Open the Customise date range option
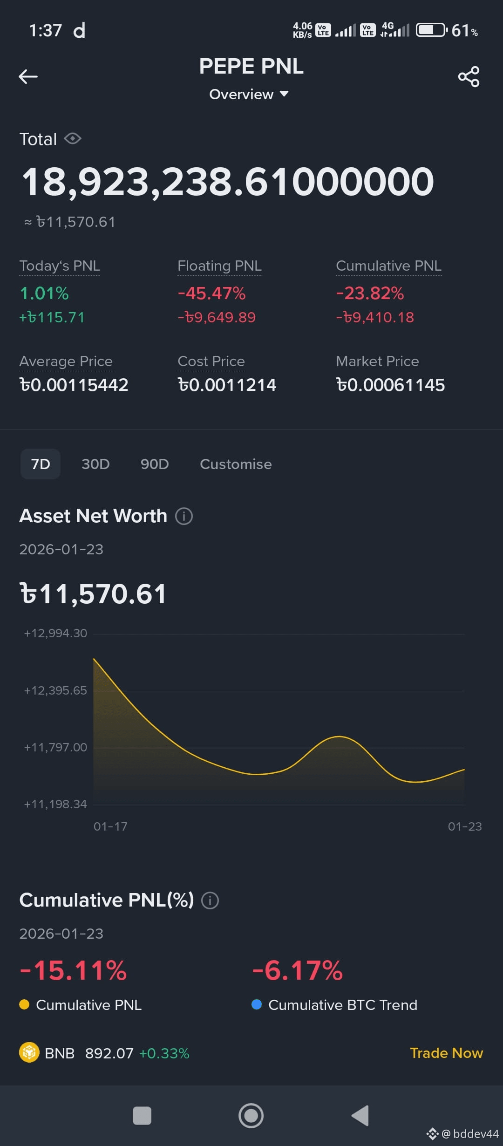Screen dimensions: 503x1146 [236, 464]
